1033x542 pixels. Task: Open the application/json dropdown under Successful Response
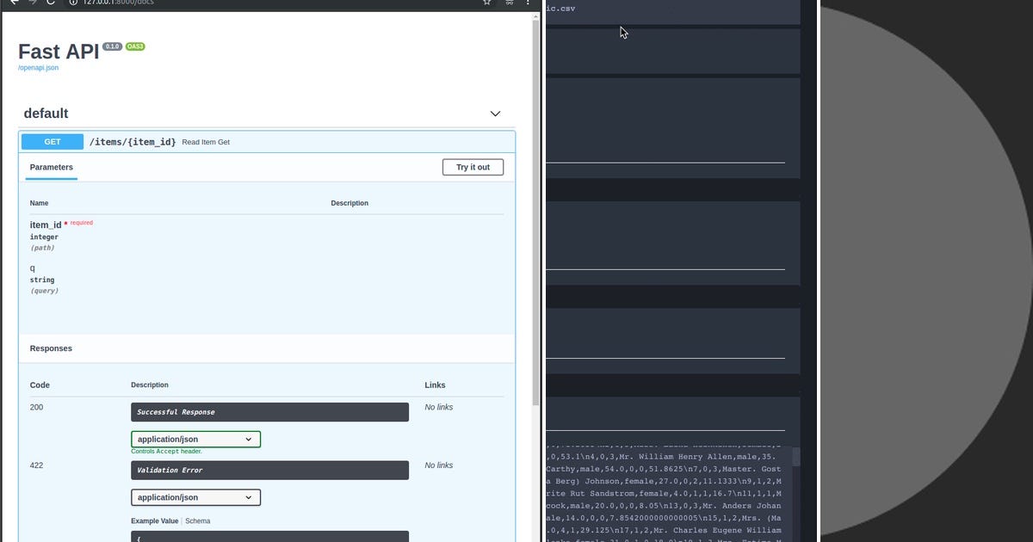click(195, 439)
